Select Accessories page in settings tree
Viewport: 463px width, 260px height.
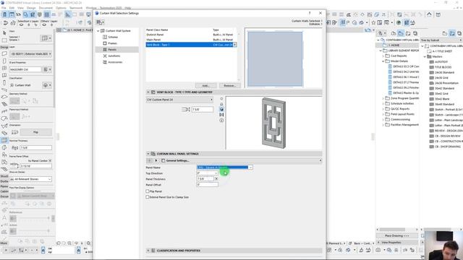click(115, 62)
